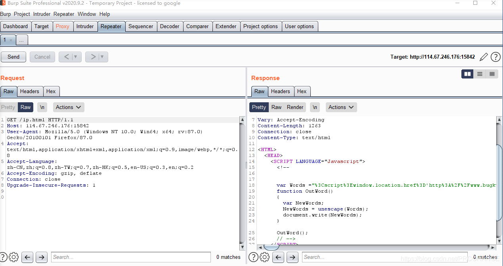Open the Intruder menu

pos(42,14)
